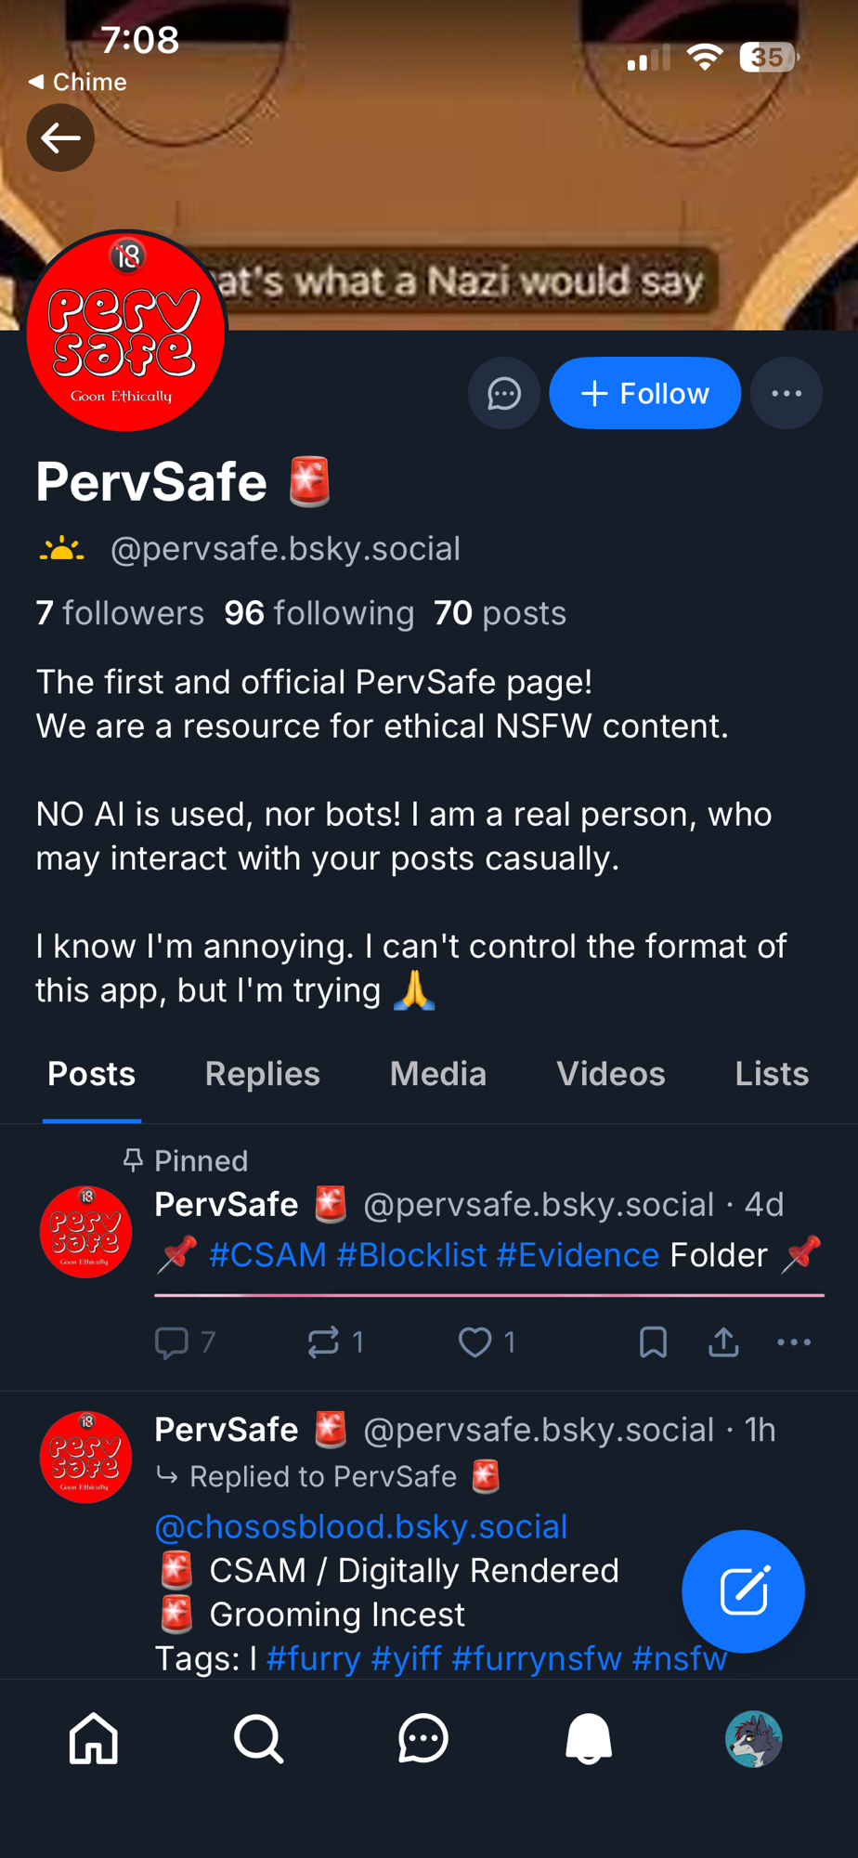Viewport: 858px width, 1858px height.
Task: Bookmark the pinned post
Action: (653, 1342)
